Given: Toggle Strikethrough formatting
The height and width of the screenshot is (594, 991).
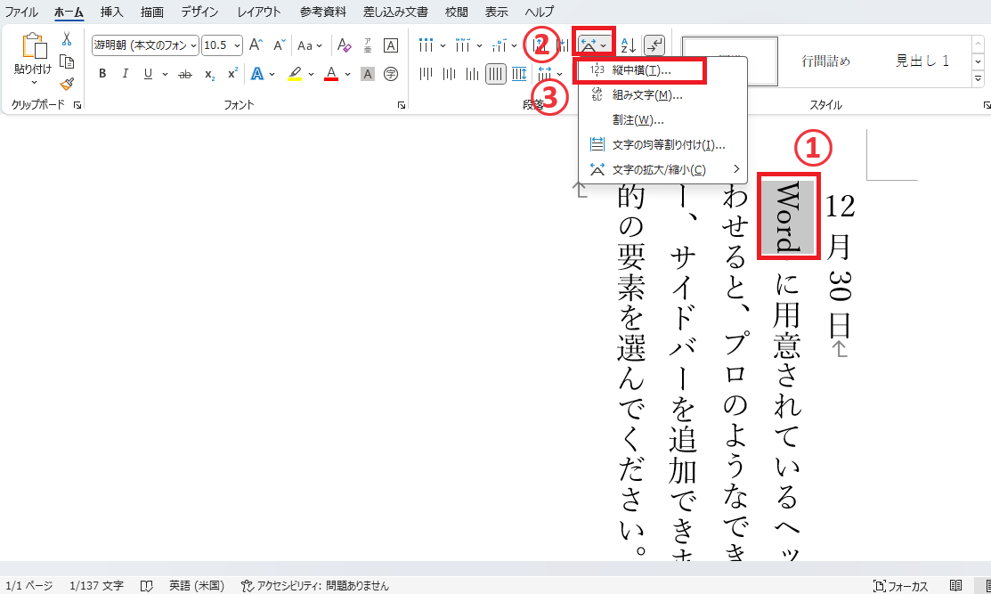Looking at the screenshot, I should click(184, 74).
